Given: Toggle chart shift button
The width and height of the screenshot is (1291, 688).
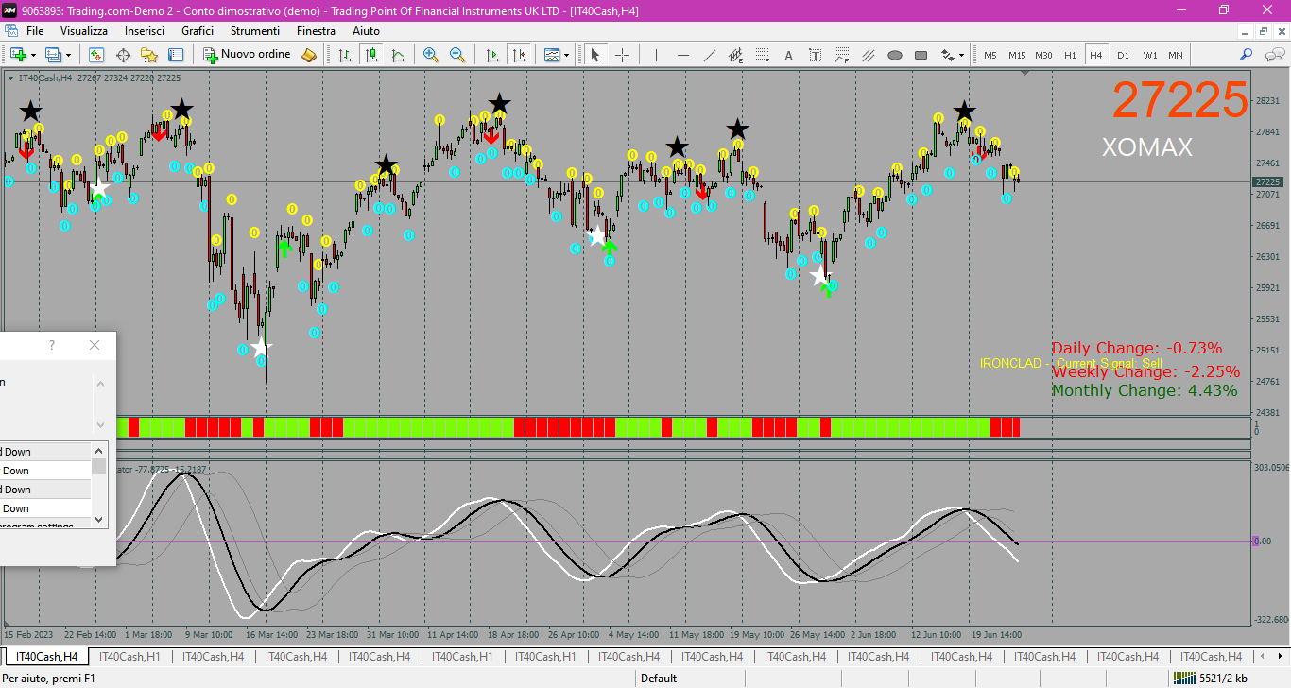Looking at the screenshot, I should click(518, 55).
